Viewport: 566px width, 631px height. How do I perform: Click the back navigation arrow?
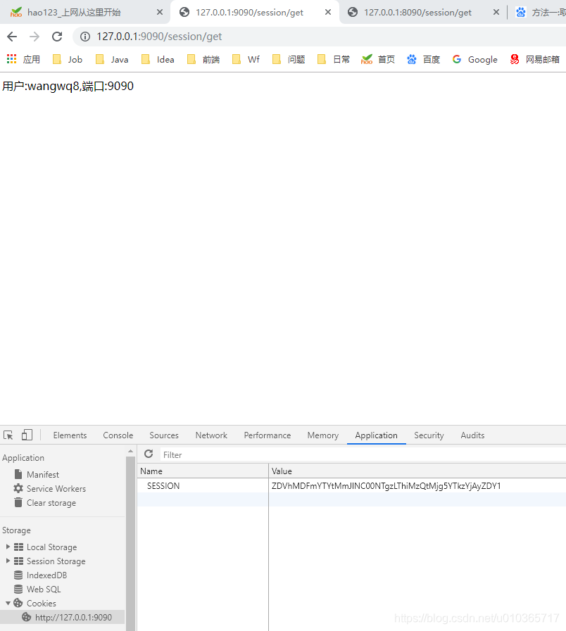(11, 36)
